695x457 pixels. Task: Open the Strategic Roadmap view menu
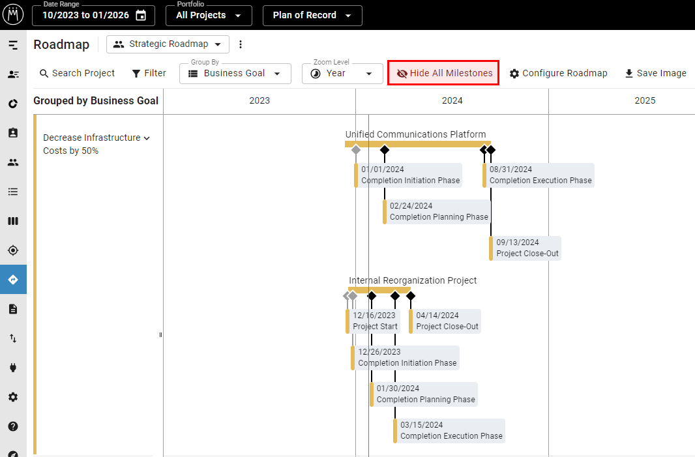pos(167,44)
